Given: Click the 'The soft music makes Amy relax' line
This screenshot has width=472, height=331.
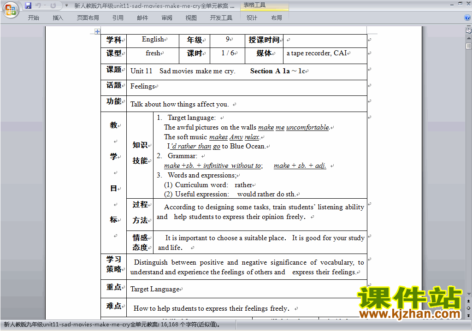Looking at the screenshot, I should tap(212, 137).
